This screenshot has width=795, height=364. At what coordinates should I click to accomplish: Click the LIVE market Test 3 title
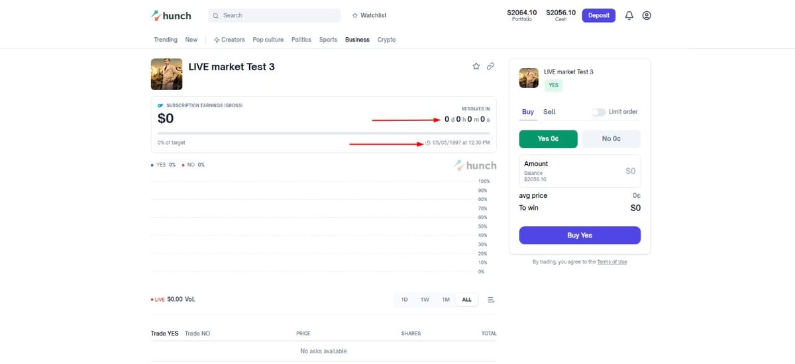(x=232, y=67)
